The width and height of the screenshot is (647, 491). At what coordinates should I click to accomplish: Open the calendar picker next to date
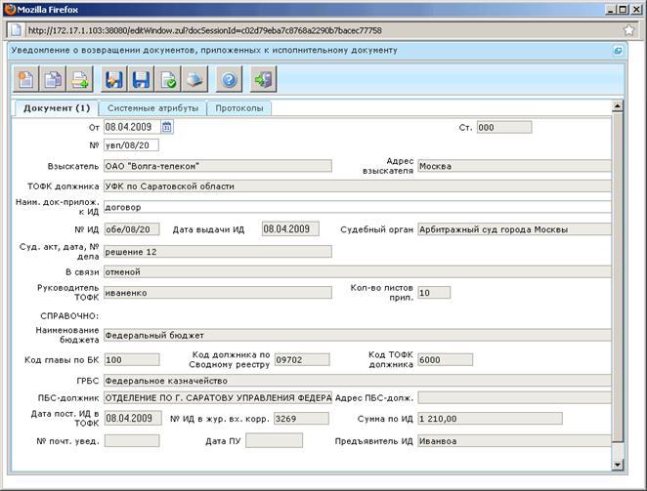coord(167,127)
